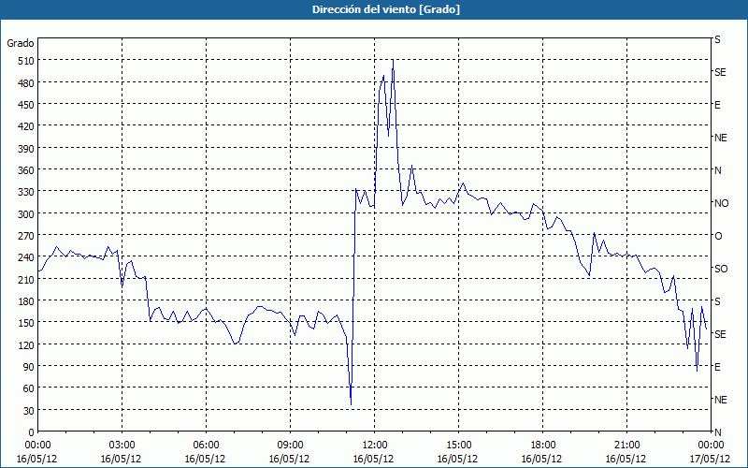Click the 0 at the degree axis origin
Image resolution: width=748 pixels, height=468 pixels.
[x=31, y=432]
